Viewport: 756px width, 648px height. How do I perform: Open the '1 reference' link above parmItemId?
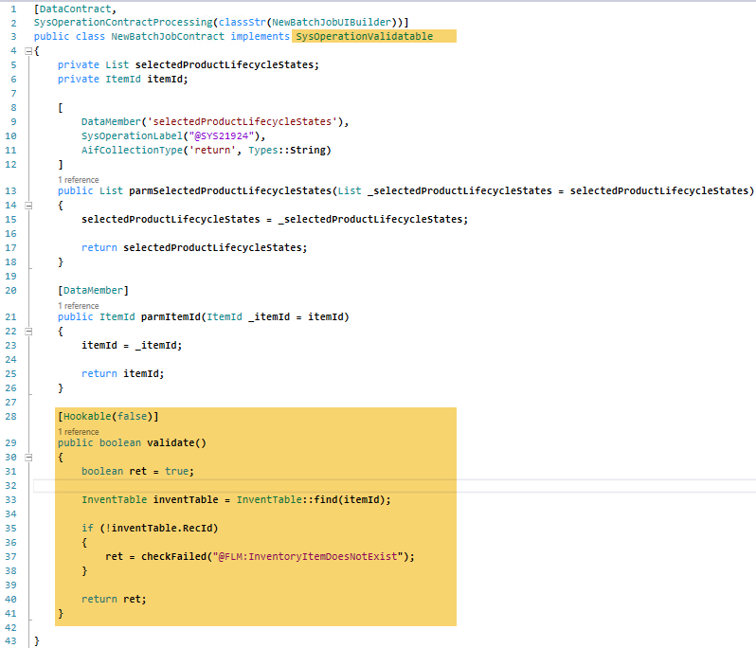79,306
